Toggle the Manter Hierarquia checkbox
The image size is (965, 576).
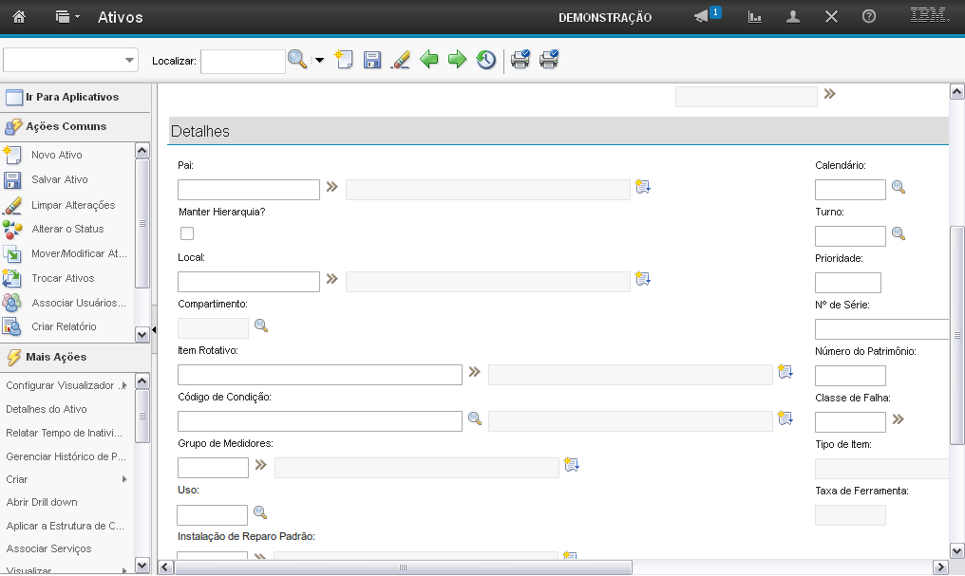pyautogui.click(x=187, y=233)
